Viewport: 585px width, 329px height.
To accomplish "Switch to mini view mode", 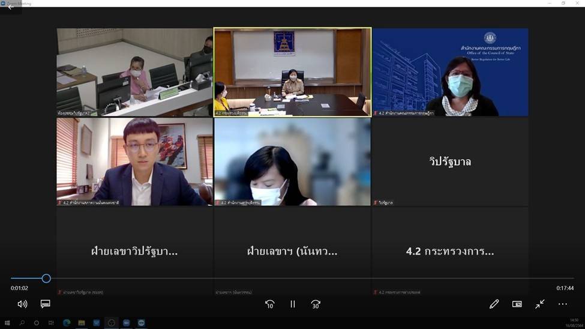I will click(x=517, y=304).
